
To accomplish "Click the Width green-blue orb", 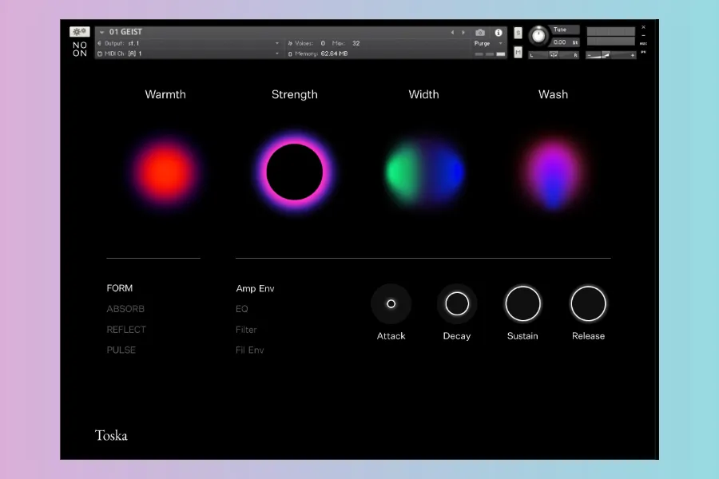I will [x=424, y=172].
